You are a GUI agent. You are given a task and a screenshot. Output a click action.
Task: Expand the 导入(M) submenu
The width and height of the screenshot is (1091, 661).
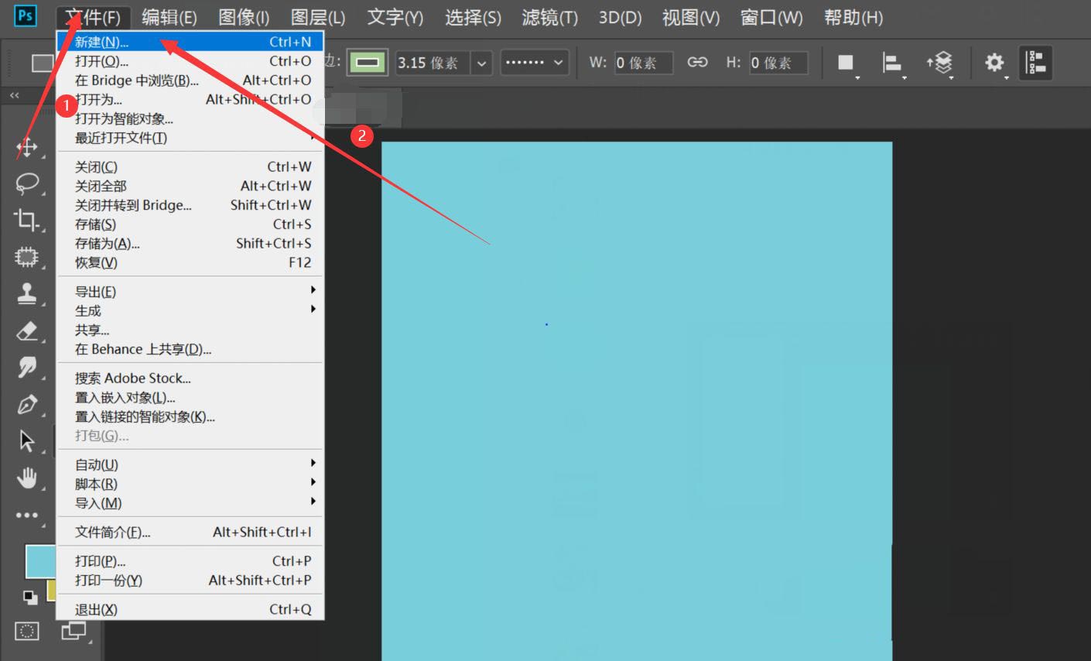coord(190,503)
